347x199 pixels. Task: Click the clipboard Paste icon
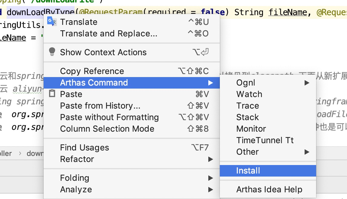52,93
